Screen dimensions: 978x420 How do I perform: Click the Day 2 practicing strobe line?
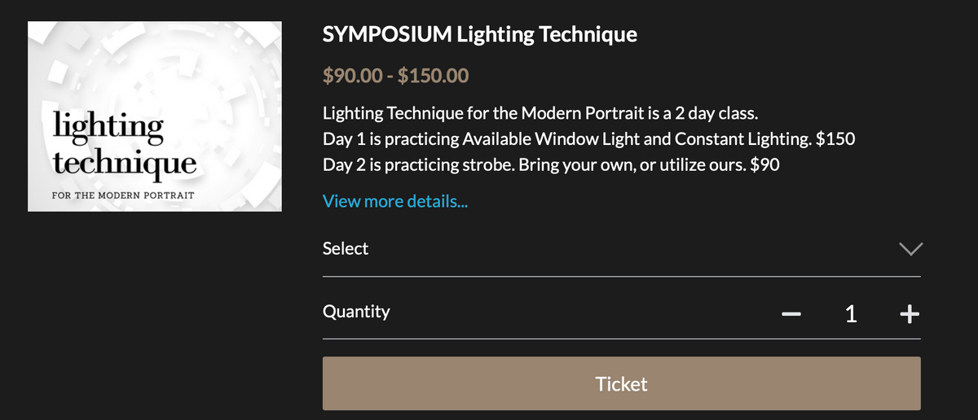coord(551,165)
